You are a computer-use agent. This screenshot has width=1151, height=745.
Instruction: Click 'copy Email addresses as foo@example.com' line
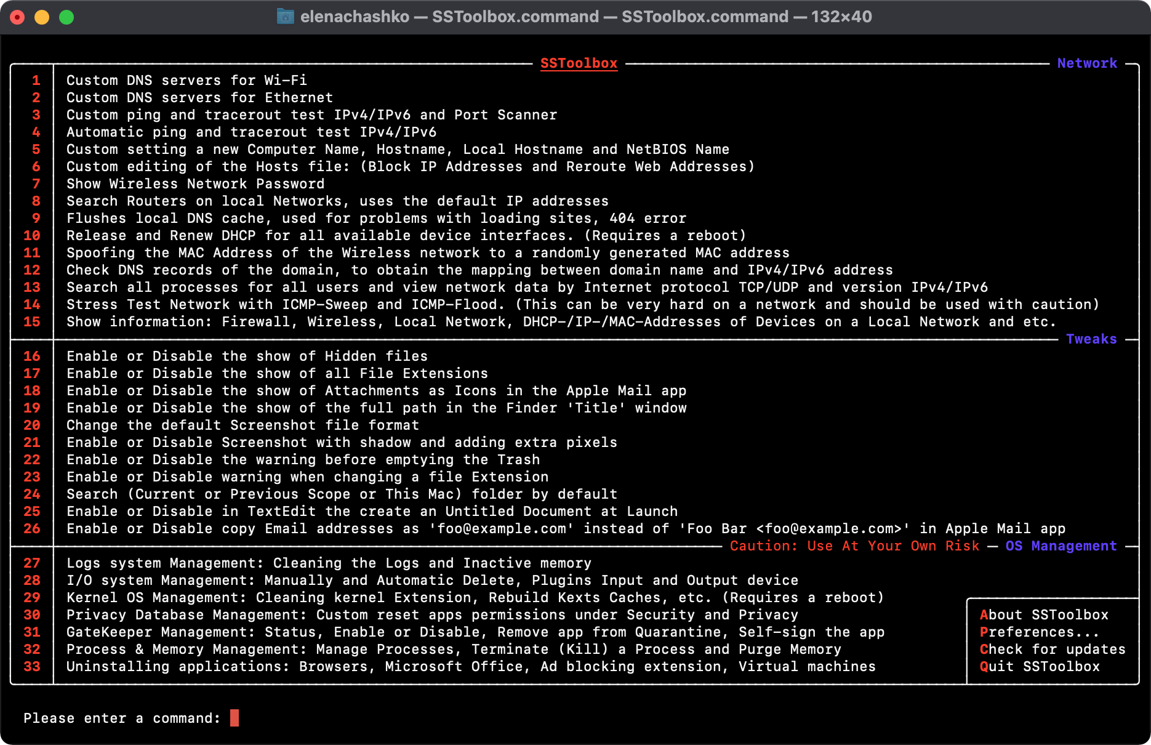pos(566,529)
